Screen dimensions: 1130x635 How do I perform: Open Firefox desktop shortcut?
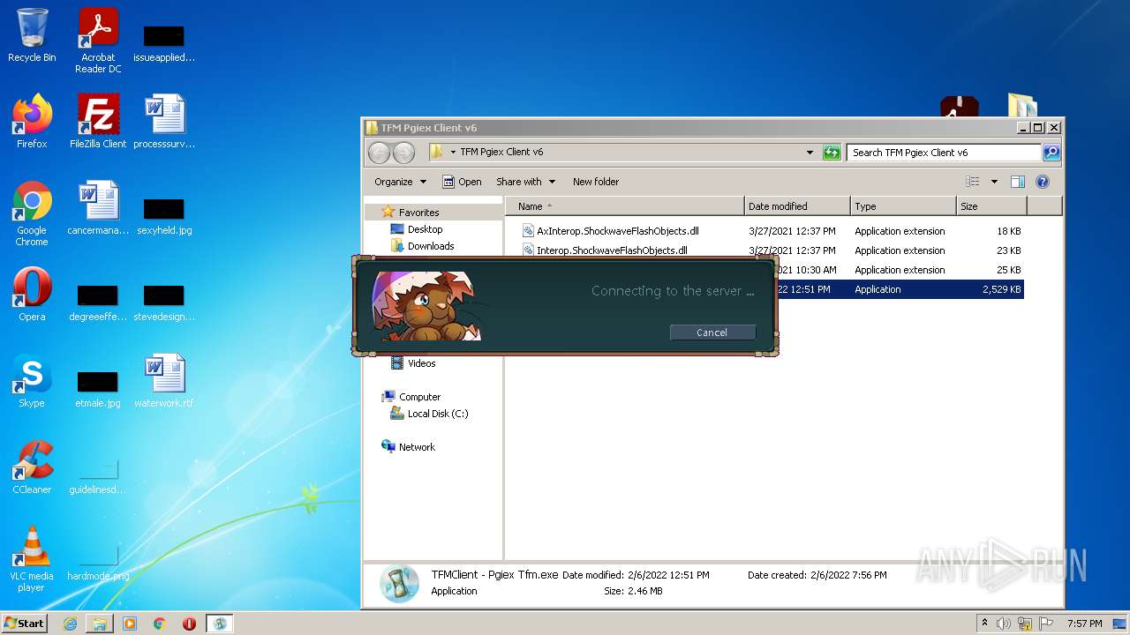pos(32,122)
